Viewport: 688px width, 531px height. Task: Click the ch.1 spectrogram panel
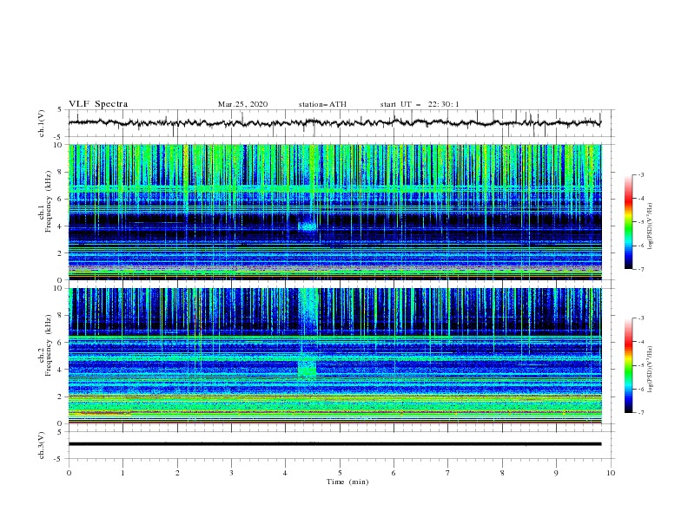click(x=334, y=212)
